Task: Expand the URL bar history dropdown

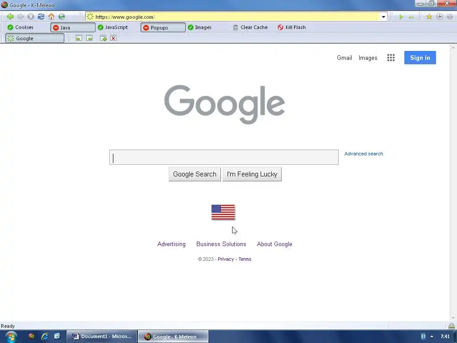Action: 383,17
